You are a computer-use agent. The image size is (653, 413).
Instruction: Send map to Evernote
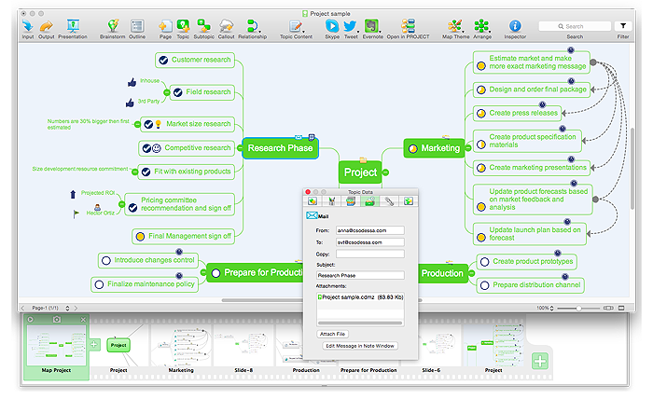pos(371,26)
